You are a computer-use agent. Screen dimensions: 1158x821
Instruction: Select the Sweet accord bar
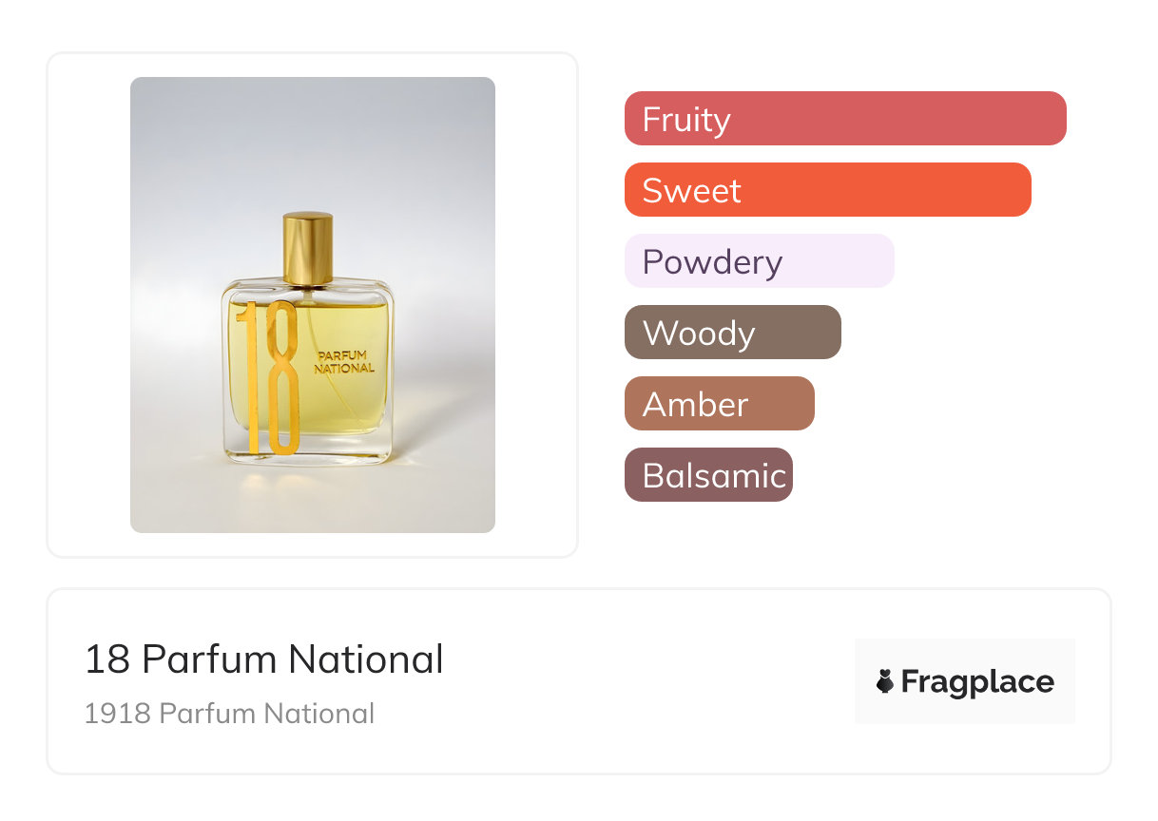coord(827,190)
